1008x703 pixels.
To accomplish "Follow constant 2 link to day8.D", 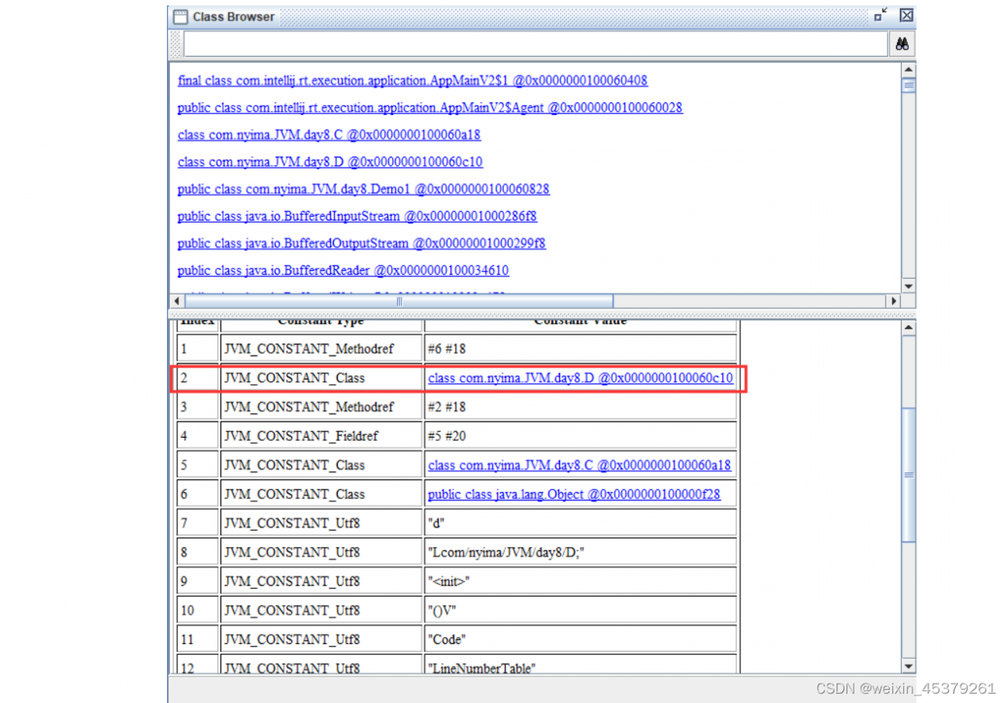I will coord(580,378).
